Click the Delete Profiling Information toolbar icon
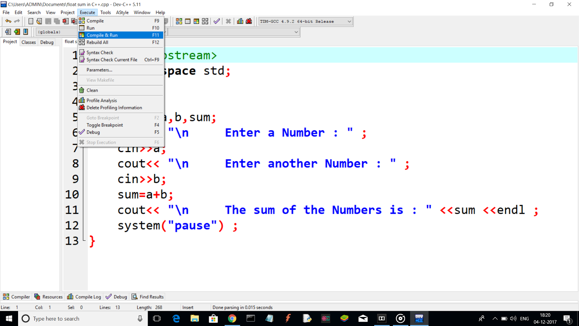This screenshot has width=579, height=326. pyautogui.click(x=249, y=21)
